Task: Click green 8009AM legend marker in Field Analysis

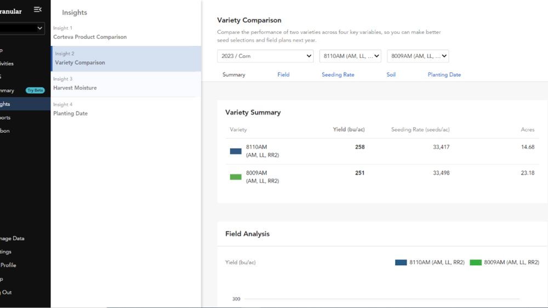Action: (476, 263)
